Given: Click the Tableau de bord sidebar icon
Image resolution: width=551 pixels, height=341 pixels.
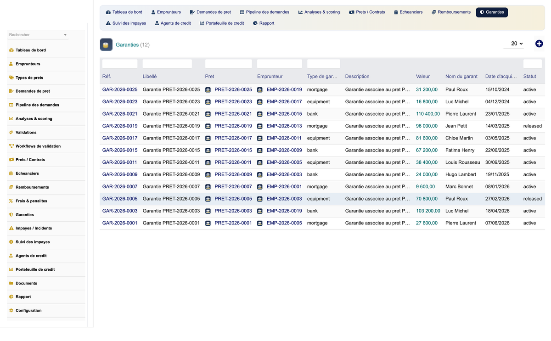Looking at the screenshot, I should click(x=11, y=50).
